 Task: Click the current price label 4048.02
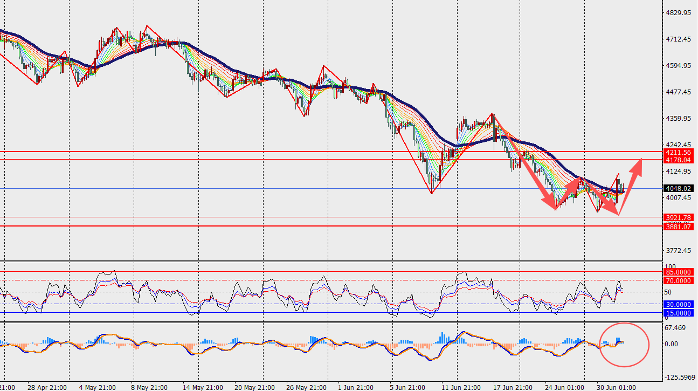tap(678, 189)
